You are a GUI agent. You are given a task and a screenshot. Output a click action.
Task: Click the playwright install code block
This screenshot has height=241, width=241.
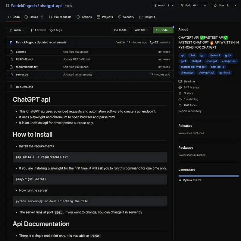click(x=90, y=179)
